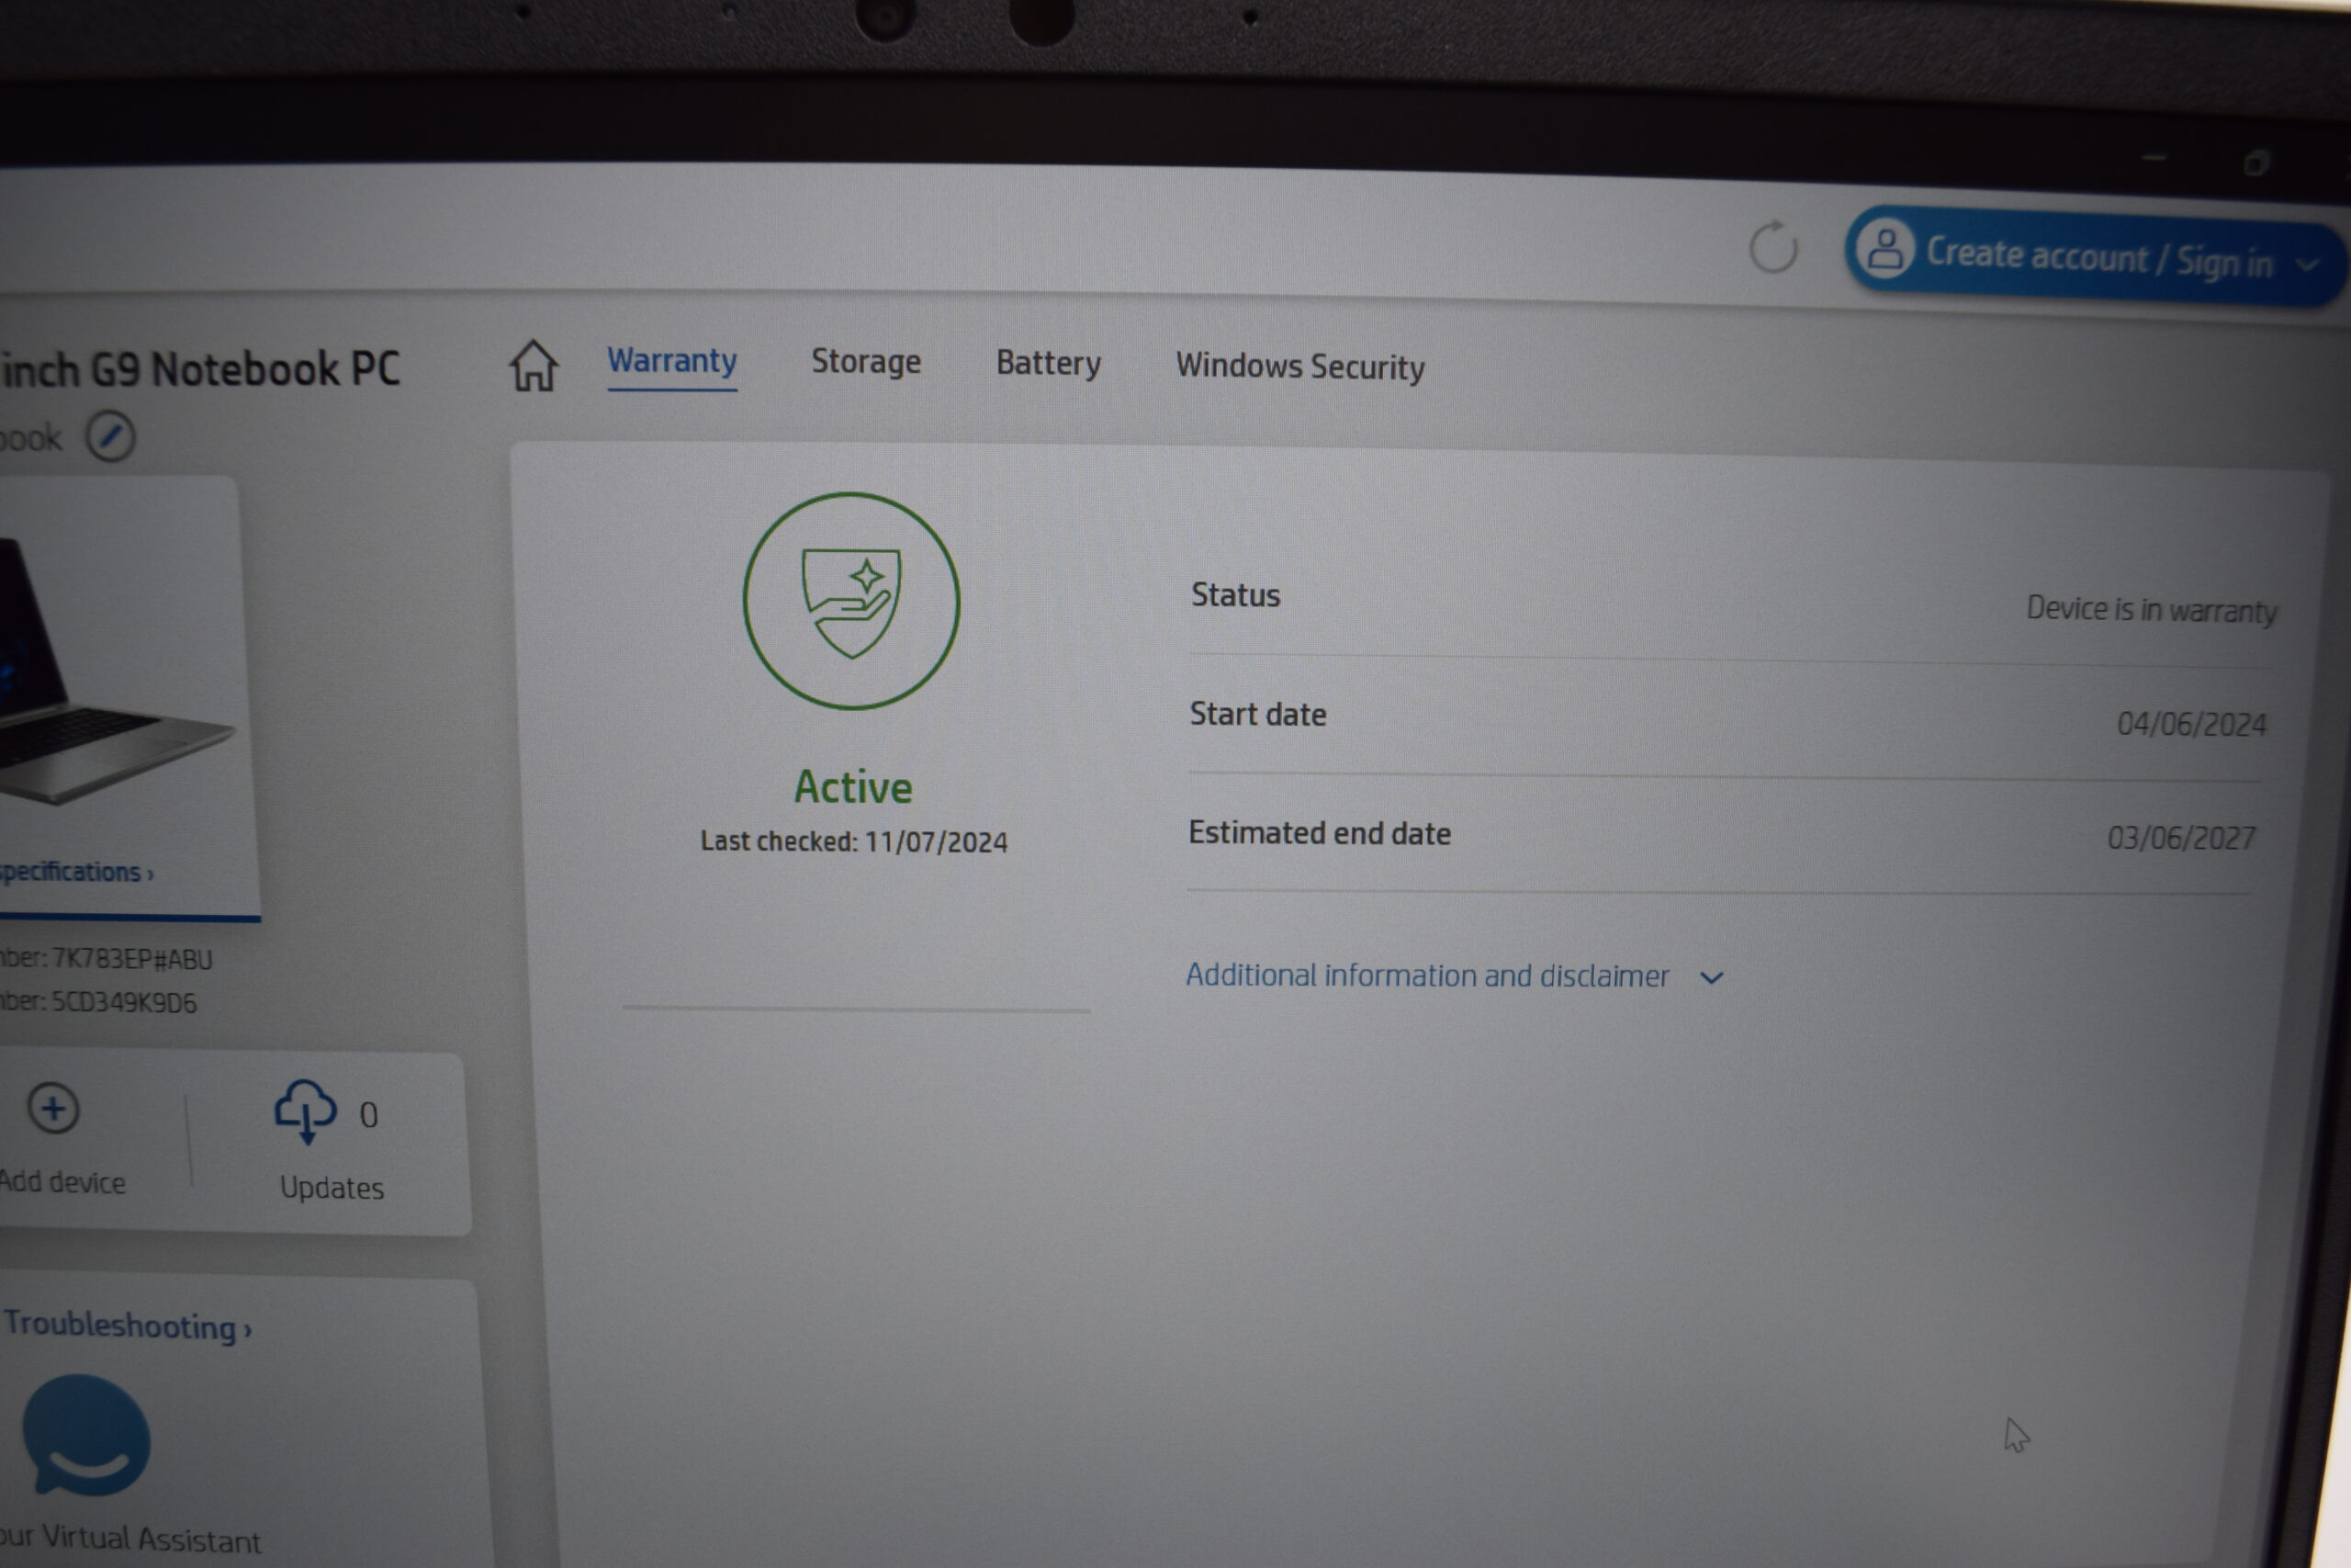Viewport: 2351px width, 1568px height.
Task: Click the refresh circular arrow icon
Action: coord(1773,246)
